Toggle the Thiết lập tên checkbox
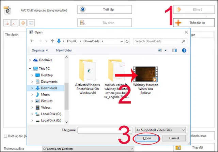The image size is (218, 152). [x=5, y=136]
